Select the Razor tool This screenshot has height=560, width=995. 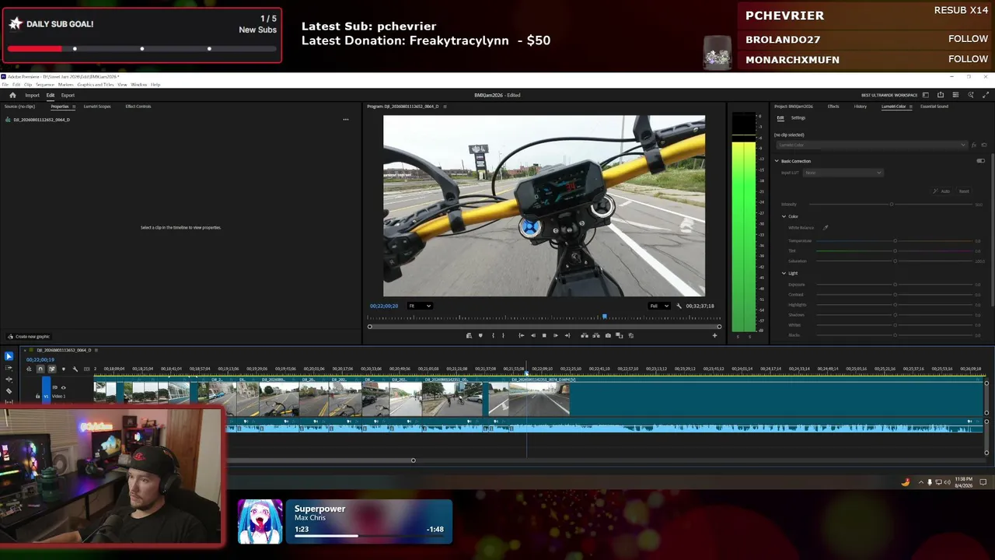(x=9, y=391)
